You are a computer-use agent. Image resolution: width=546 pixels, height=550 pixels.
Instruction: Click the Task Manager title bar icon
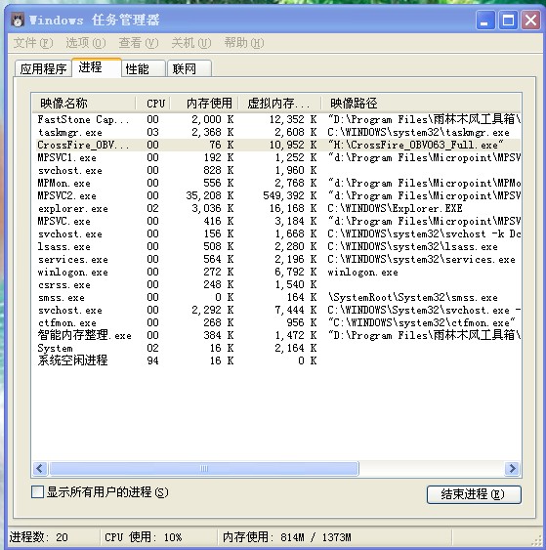click(x=18, y=20)
